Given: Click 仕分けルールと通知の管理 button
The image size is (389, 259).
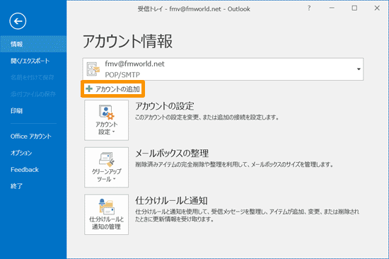Looking at the screenshot, I should (106, 214).
